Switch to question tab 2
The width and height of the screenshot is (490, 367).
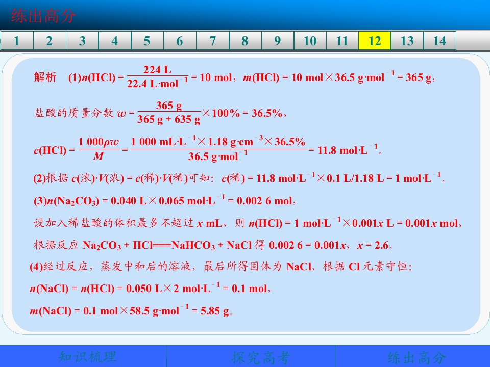coord(50,41)
